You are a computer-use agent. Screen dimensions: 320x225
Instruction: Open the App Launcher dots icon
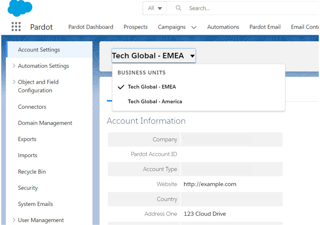click(x=16, y=27)
